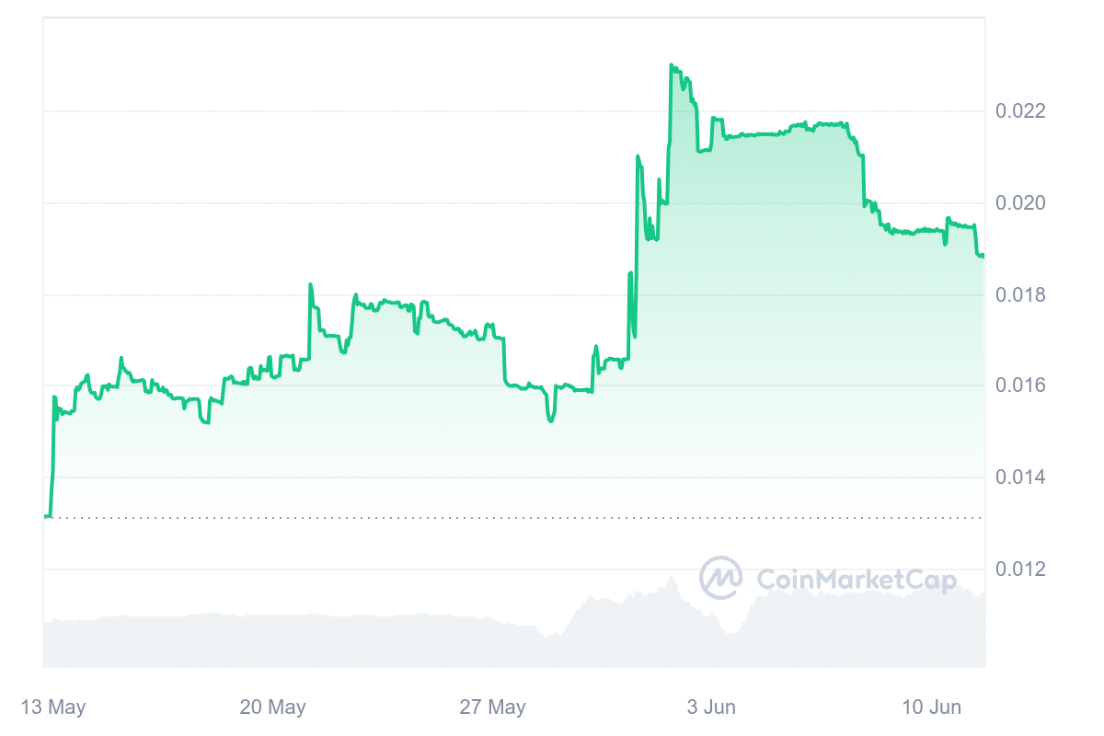1104x736 pixels.
Task: Click the price line's starting point at 13 May
Action: pyautogui.click(x=46, y=517)
